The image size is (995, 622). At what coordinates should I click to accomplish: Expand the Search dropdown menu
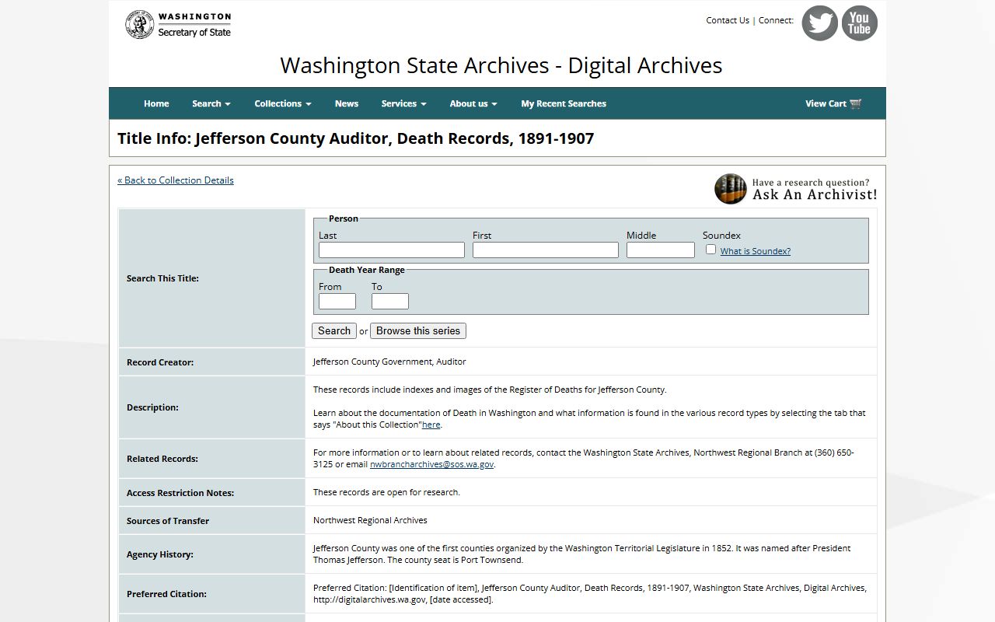pyautogui.click(x=211, y=103)
